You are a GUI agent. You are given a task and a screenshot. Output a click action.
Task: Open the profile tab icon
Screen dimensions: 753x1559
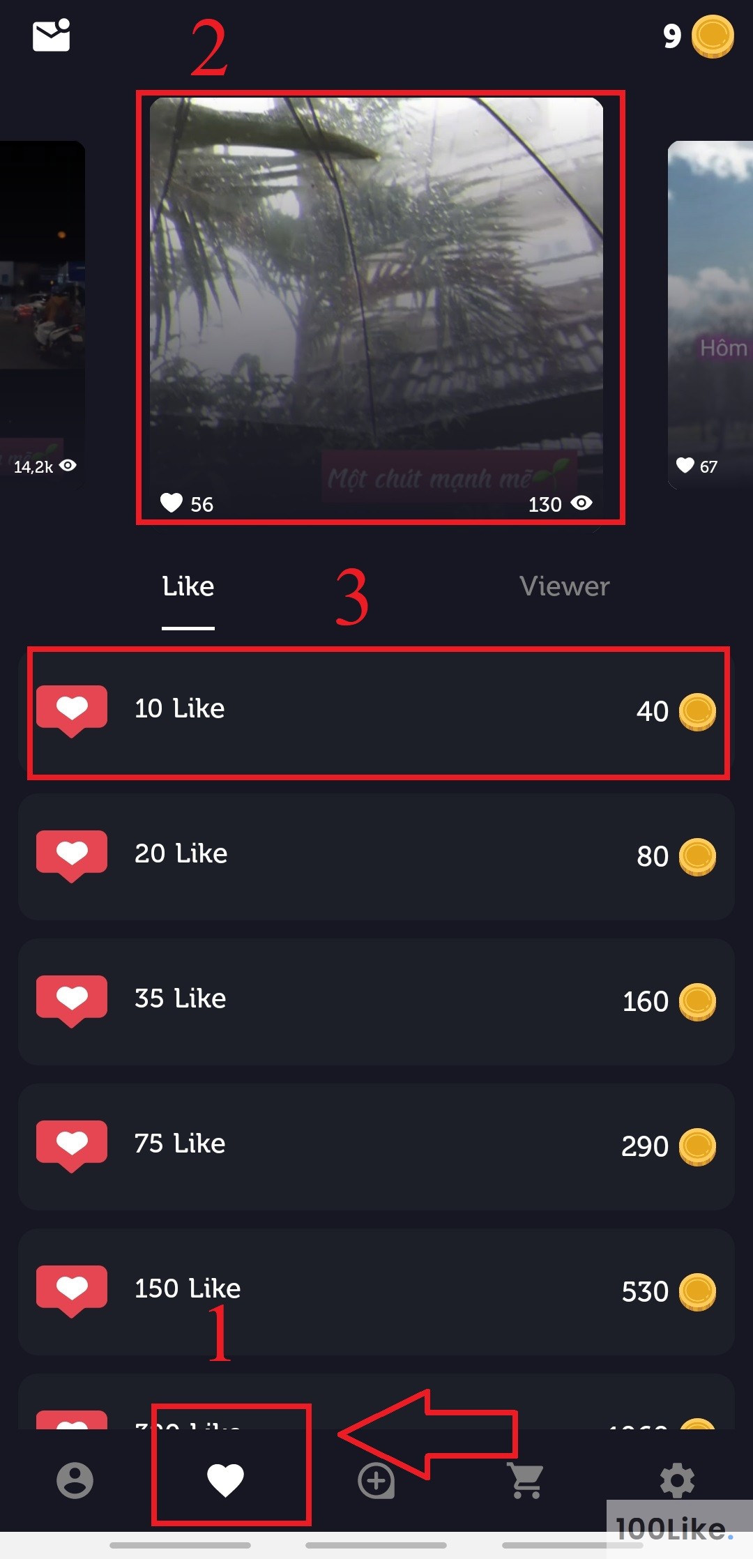click(x=75, y=1480)
